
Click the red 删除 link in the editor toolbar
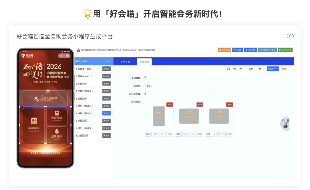[284, 69]
